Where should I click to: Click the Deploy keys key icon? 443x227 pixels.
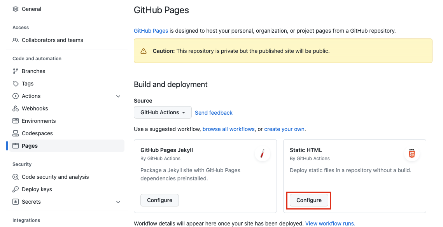pyautogui.click(x=16, y=189)
